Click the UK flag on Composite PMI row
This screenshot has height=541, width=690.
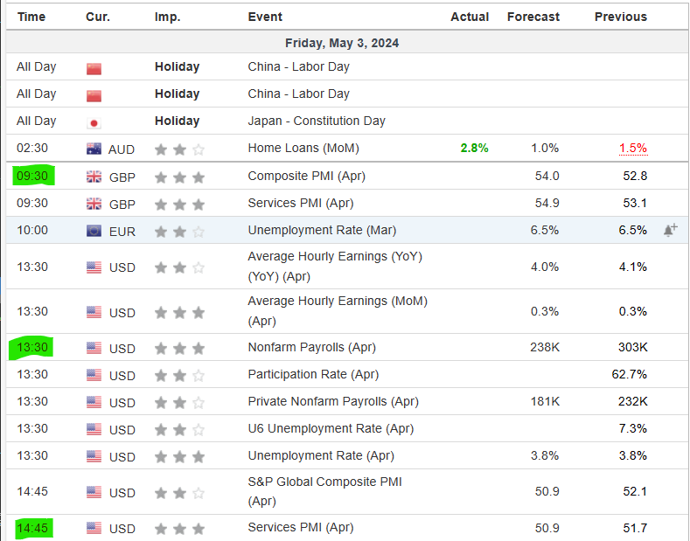(x=94, y=177)
